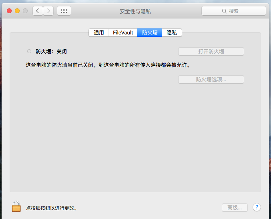Close the window with red button
This screenshot has height=219, width=271.
9,11
